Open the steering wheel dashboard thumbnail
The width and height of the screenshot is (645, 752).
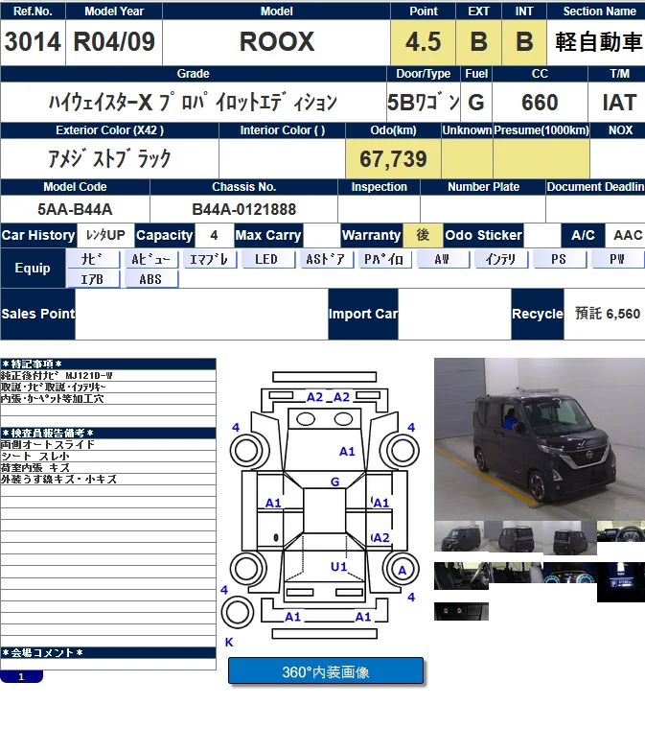tap(621, 537)
